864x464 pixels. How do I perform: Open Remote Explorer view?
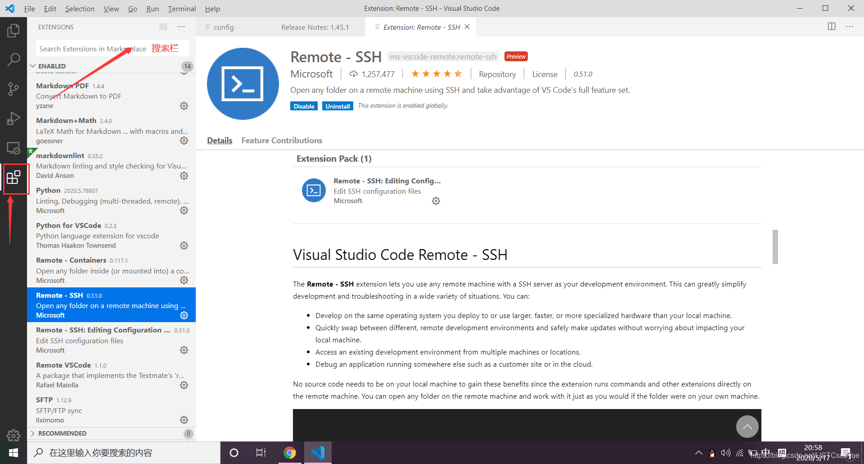(13, 148)
